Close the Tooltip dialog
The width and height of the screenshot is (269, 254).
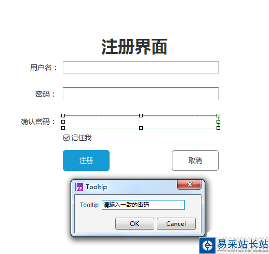189,184
